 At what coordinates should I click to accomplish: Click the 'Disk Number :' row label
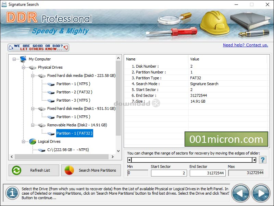coord(145,66)
